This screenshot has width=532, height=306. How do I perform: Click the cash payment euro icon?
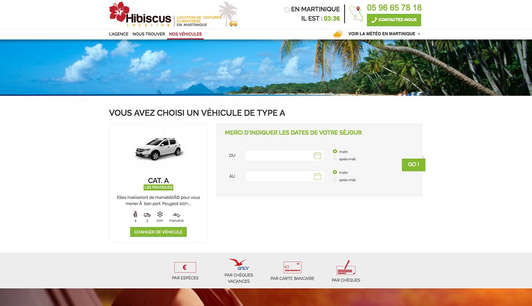tap(185, 268)
